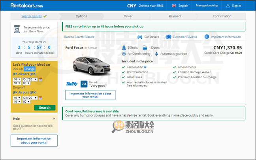Open Manage booking in header
Screen dimensions: 256x160
[207, 6]
